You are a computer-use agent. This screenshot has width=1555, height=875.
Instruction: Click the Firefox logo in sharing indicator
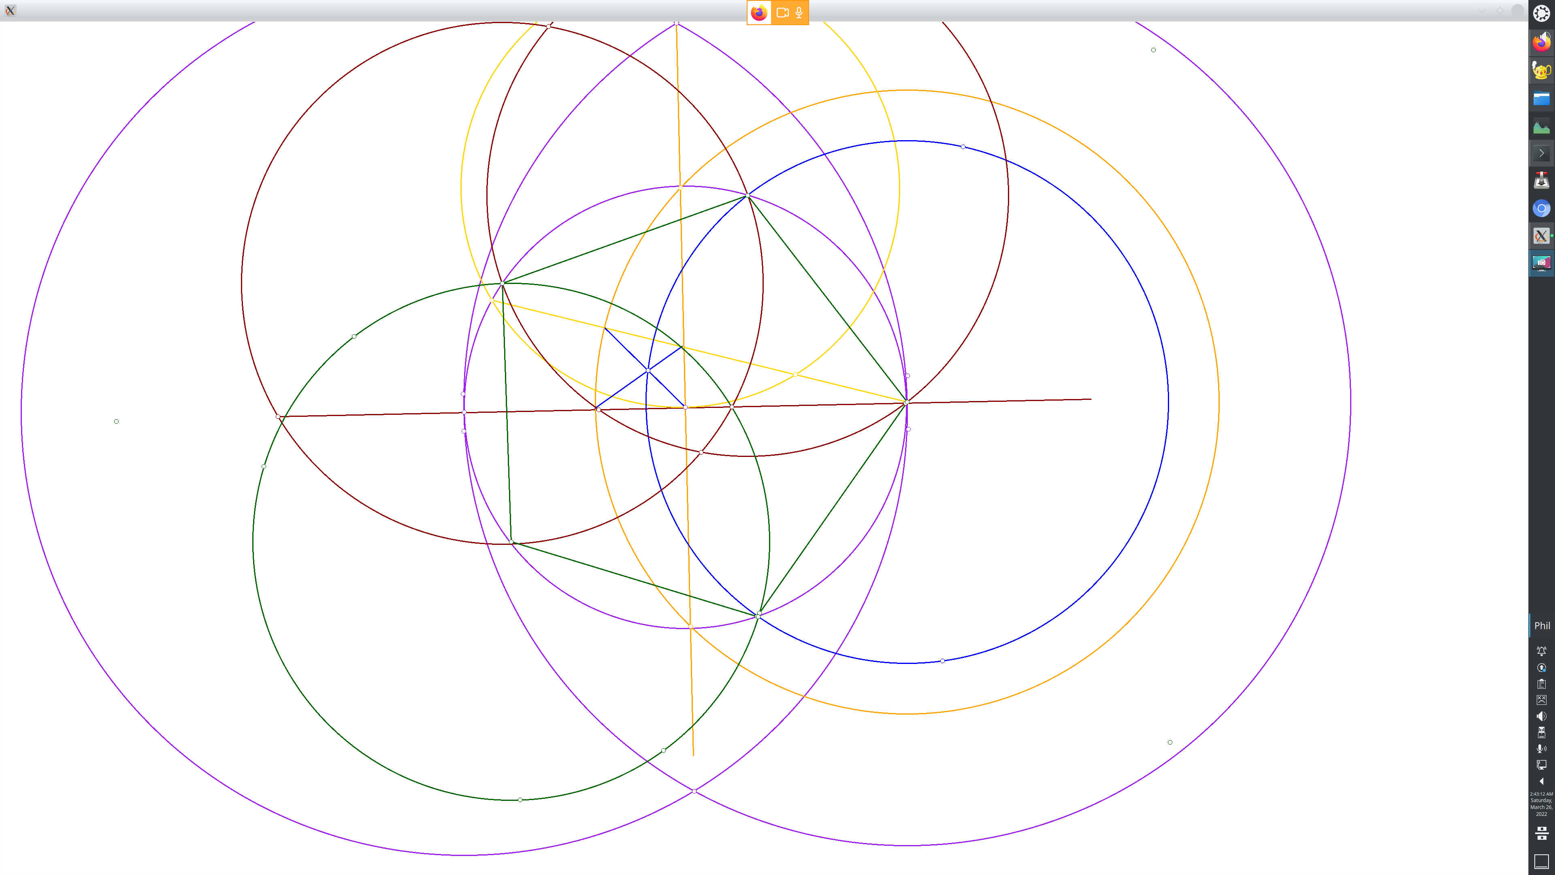[x=759, y=13]
